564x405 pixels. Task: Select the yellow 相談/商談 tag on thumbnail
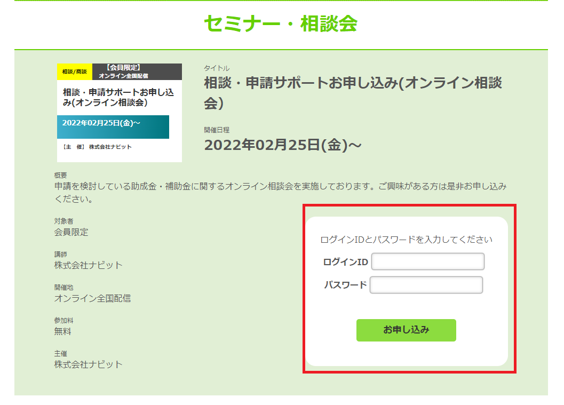pos(74,72)
